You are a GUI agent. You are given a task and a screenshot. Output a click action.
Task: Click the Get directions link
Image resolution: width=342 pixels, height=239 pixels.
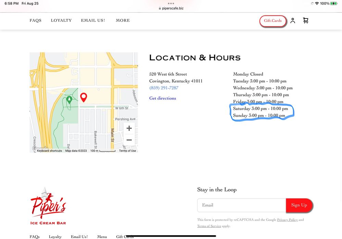(x=163, y=98)
